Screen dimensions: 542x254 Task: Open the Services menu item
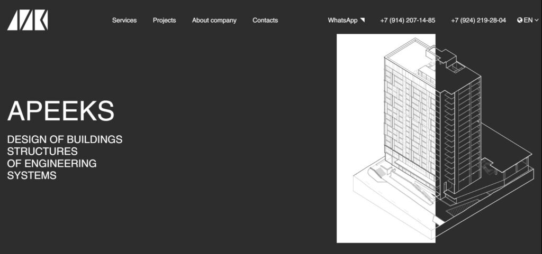124,21
